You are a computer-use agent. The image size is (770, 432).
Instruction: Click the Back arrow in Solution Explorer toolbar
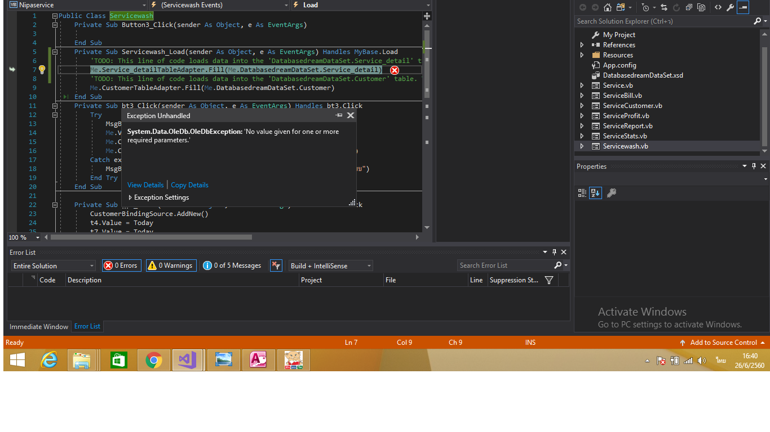(582, 7)
